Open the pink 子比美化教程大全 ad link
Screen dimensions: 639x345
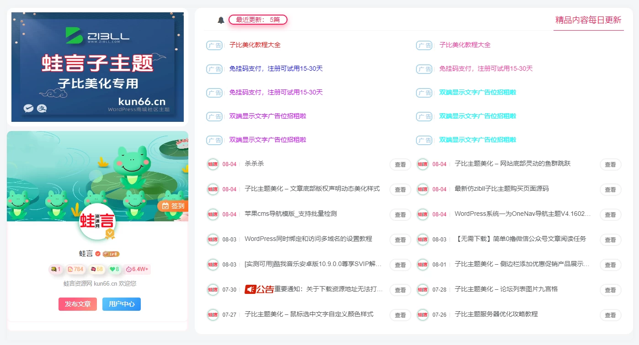(465, 45)
